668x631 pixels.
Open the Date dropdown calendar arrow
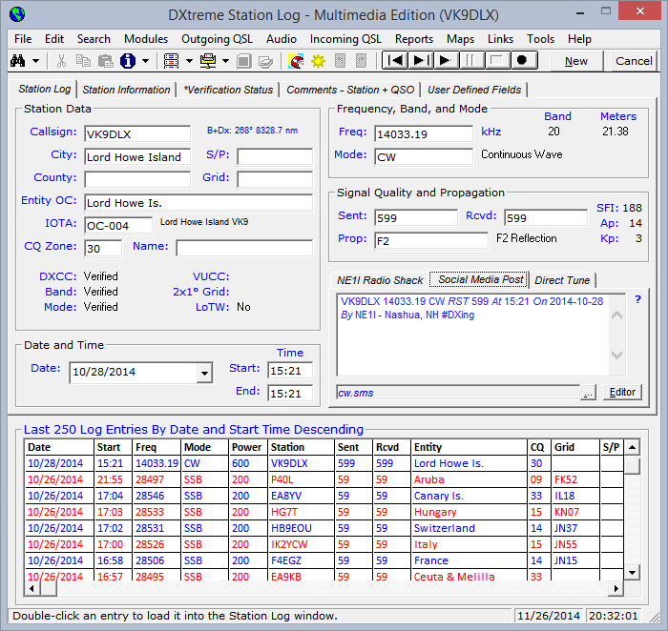(x=204, y=373)
